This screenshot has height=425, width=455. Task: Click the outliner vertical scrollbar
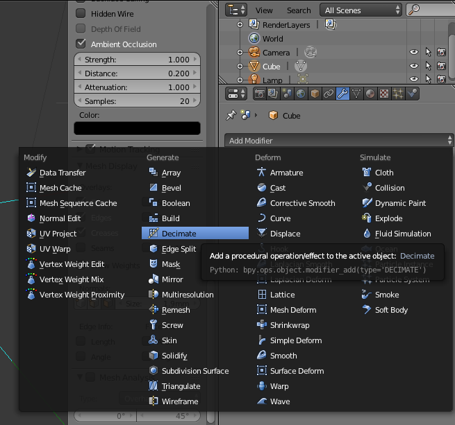452,55
